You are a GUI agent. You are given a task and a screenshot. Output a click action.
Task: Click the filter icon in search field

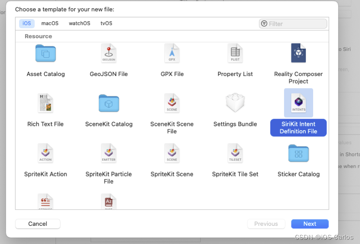tap(264, 23)
